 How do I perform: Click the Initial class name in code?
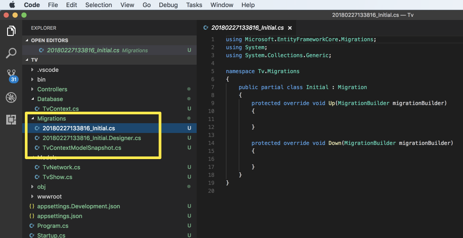(x=317, y=87)
